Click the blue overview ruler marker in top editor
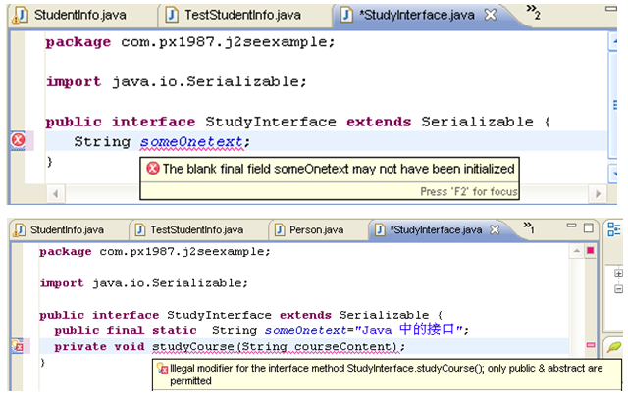 click(x=615, y=105)
